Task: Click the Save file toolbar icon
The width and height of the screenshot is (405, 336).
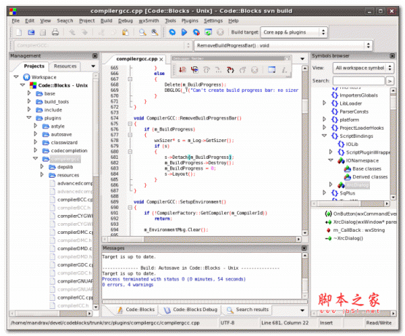Action: tap(43, 32)
